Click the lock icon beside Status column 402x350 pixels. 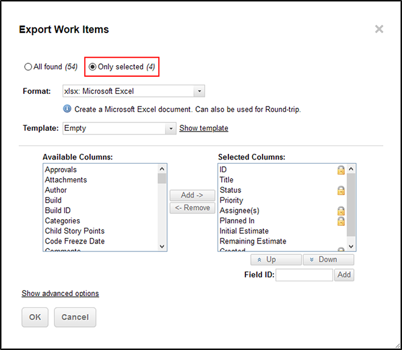coord(340,191)
